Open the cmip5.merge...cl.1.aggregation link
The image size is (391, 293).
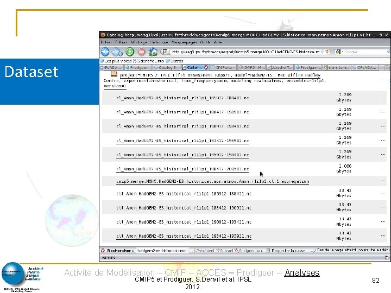click(213, 181)
